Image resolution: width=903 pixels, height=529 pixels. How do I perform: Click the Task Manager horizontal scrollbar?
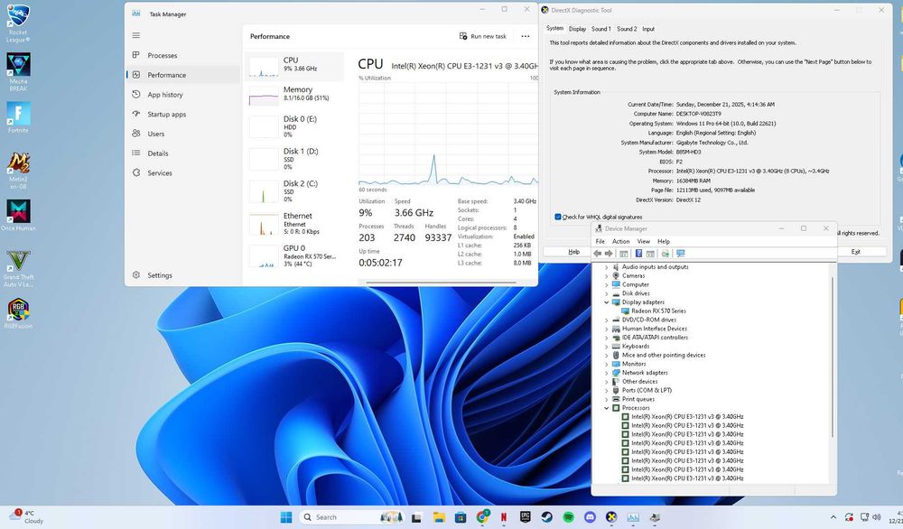tap(442, 283)
